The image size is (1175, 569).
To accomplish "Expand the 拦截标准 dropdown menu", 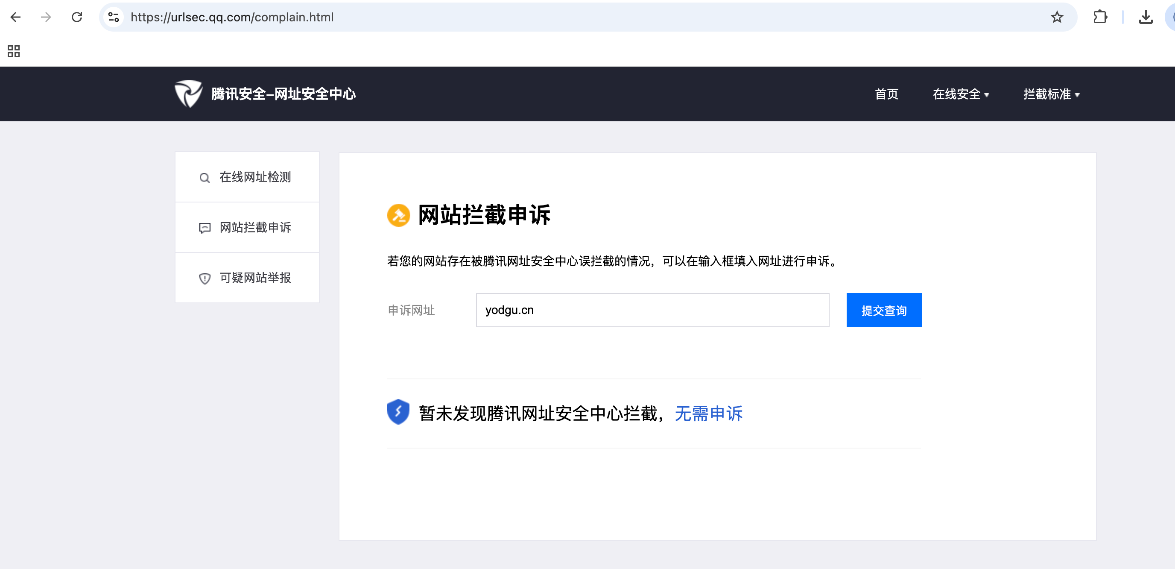I will coord(1051,94).
